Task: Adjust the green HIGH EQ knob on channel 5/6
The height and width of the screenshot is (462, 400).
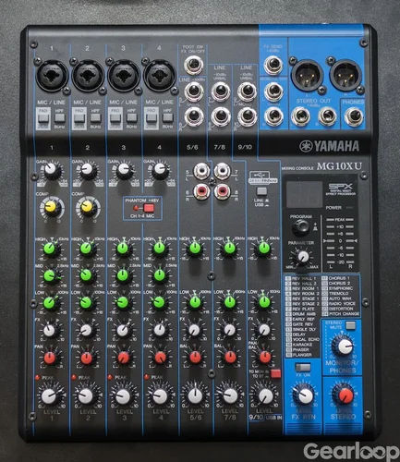Action: (x=195, y=248)
